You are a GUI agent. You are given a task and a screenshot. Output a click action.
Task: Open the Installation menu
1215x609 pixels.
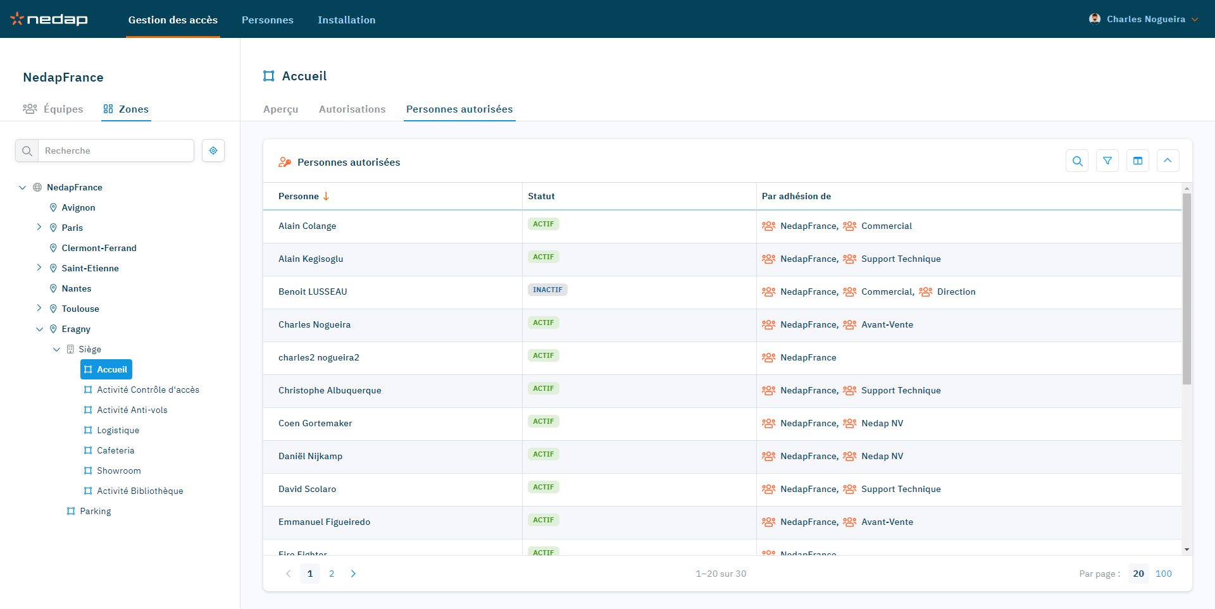[x=347, y=20]
